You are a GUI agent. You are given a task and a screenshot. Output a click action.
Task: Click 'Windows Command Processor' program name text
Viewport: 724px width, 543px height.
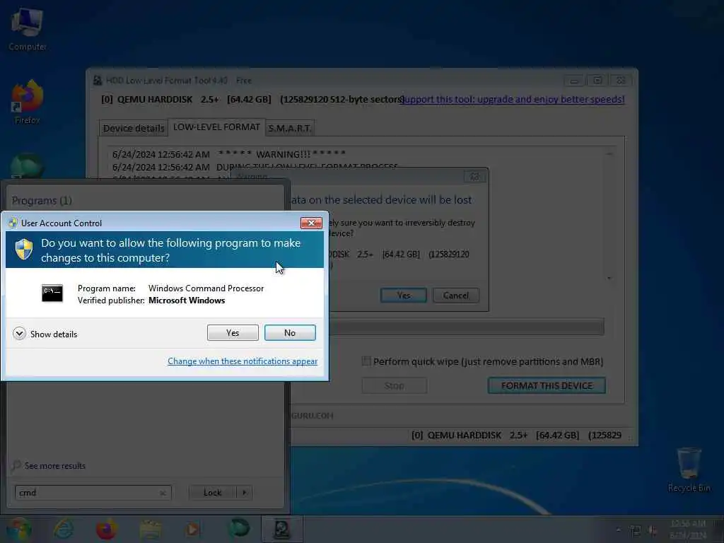(x=206, y=288)
